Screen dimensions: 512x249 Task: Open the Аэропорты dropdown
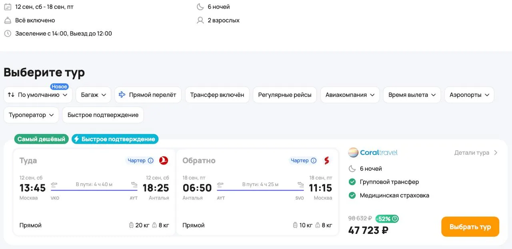(469, 95)
